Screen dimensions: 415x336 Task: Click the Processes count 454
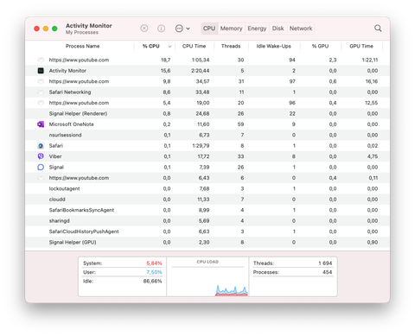(328, 272)
